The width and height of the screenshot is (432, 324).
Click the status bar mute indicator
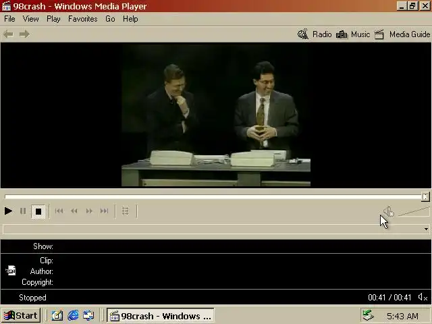point(423,297)
